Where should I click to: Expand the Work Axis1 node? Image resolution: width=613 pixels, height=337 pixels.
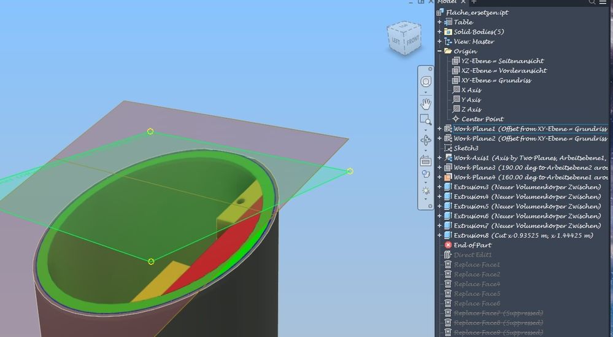(x=439, y=158)
